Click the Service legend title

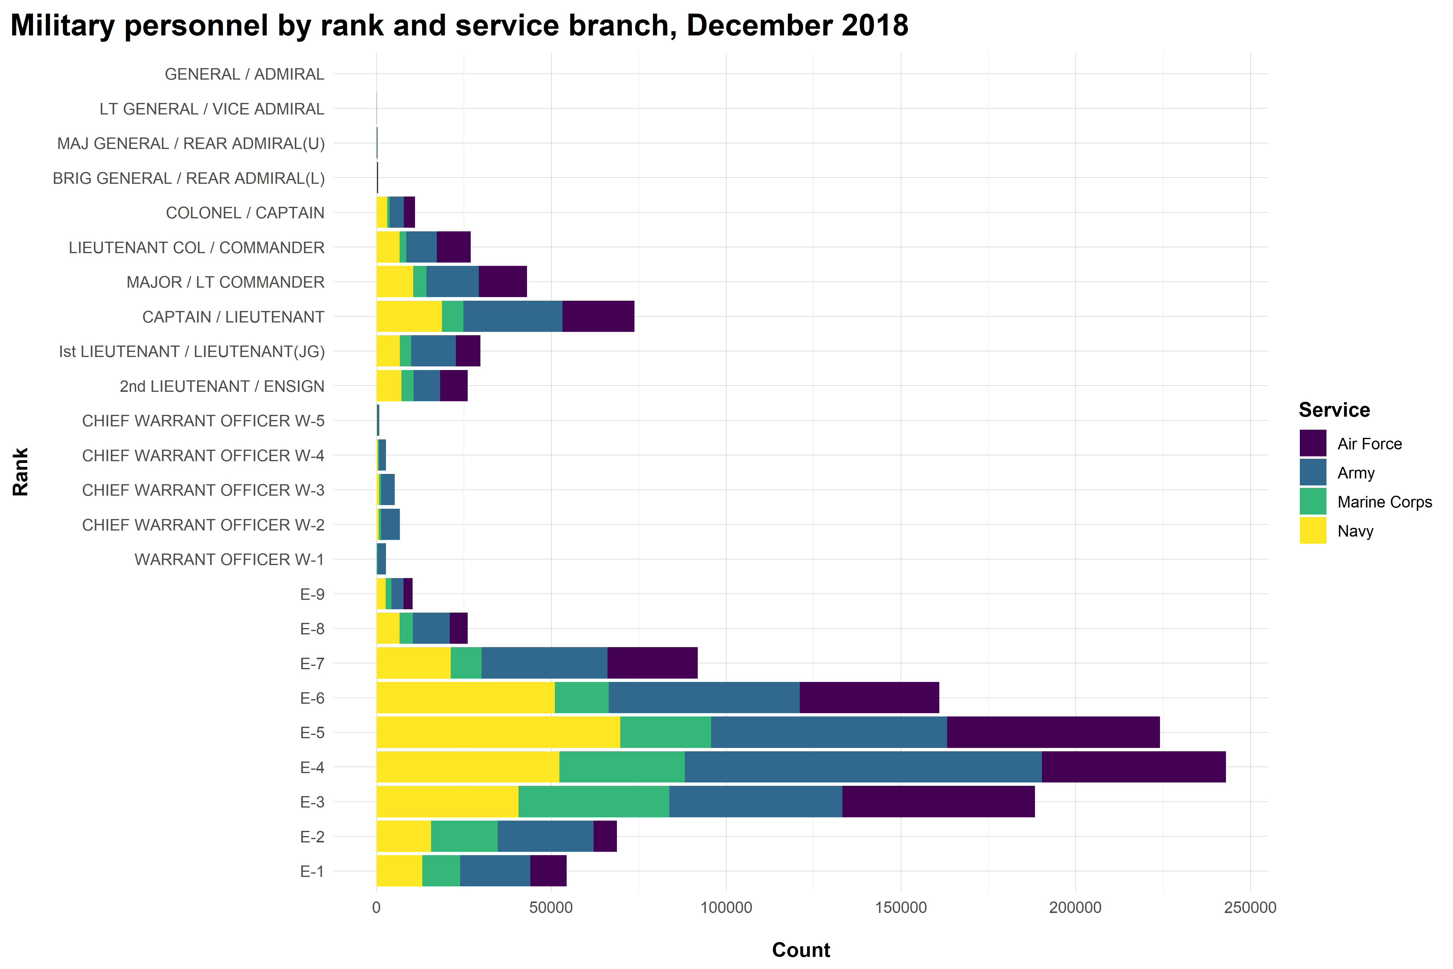click(x=1334, y=410)
